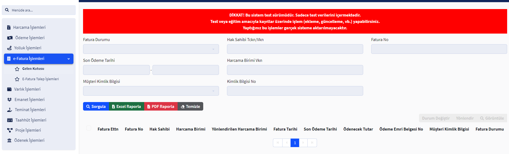This screenshot has height=154, width=509.
Task: Export results with Excel Raporla button
Action: click(x=126, y=107)
